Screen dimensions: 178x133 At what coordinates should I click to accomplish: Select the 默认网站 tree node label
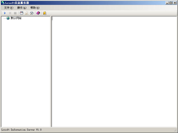[16, 18]
